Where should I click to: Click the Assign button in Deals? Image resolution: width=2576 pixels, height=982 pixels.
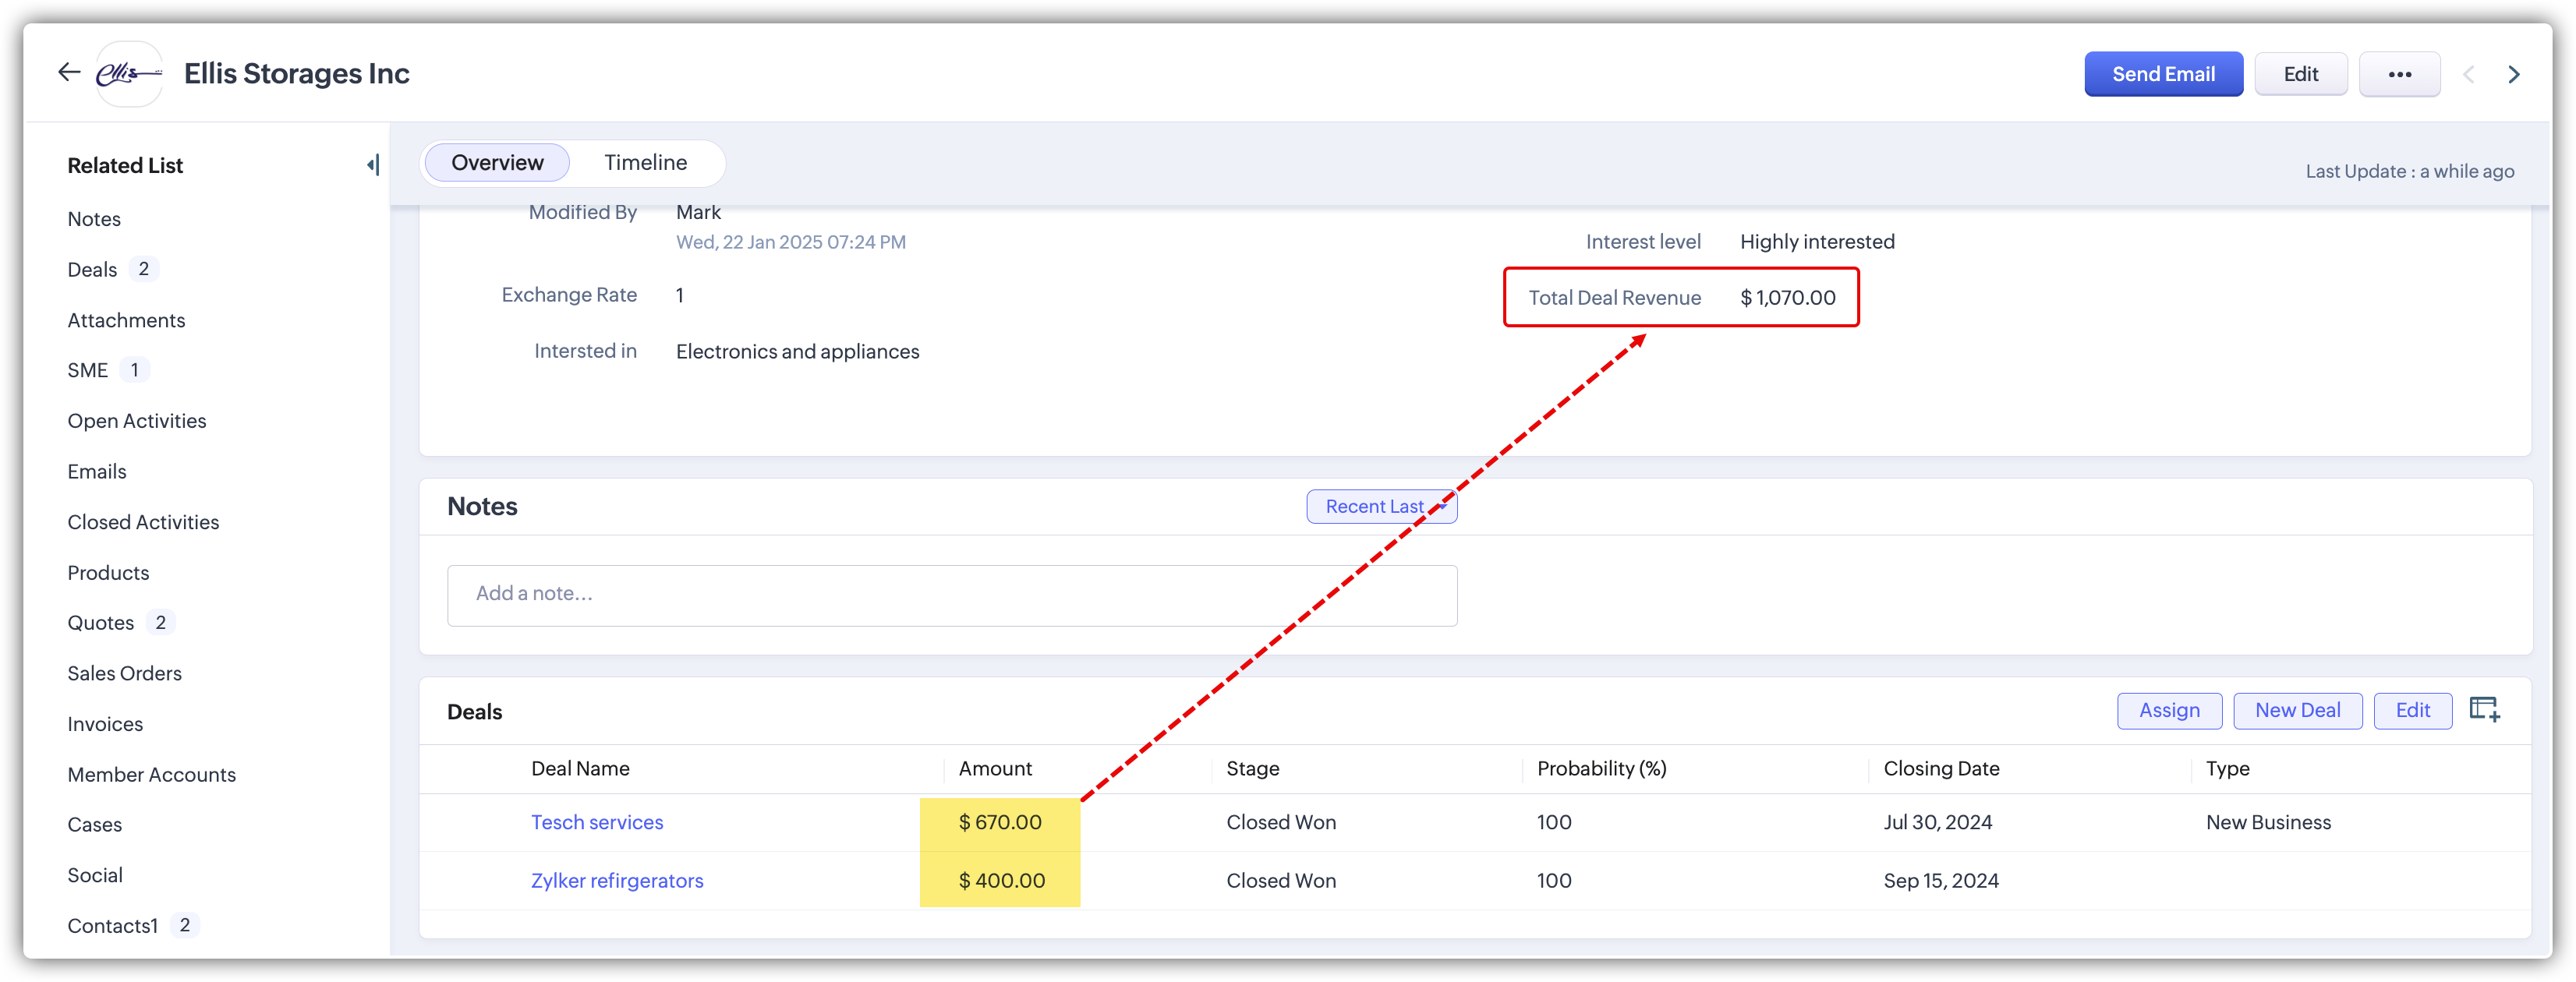tap(2168, 710)
